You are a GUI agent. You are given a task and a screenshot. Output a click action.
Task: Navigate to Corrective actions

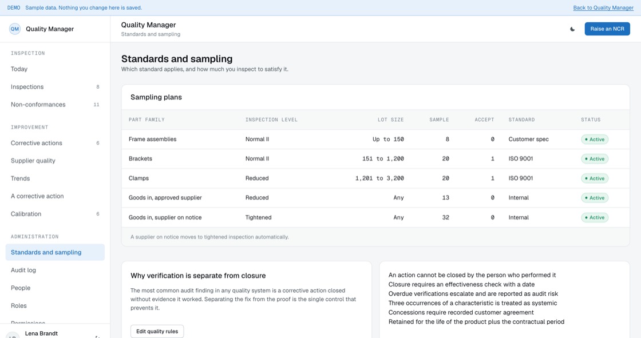click(55, 143)
